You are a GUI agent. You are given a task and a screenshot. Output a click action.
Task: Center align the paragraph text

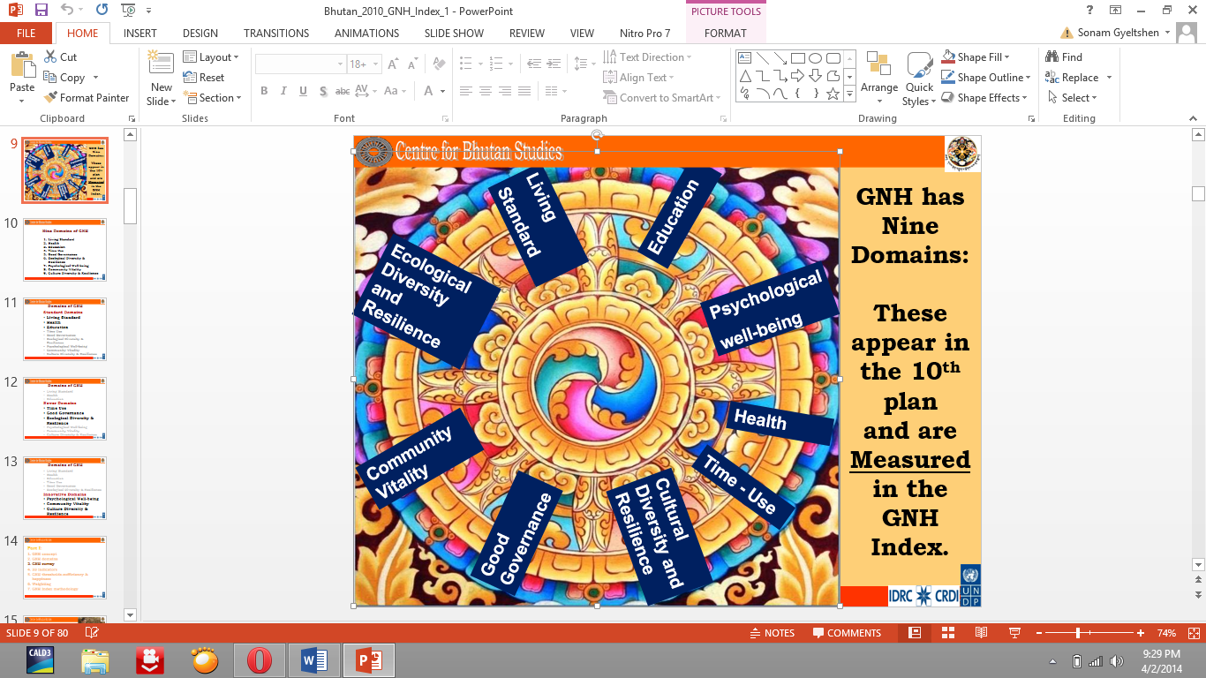[x=485, y=91]
